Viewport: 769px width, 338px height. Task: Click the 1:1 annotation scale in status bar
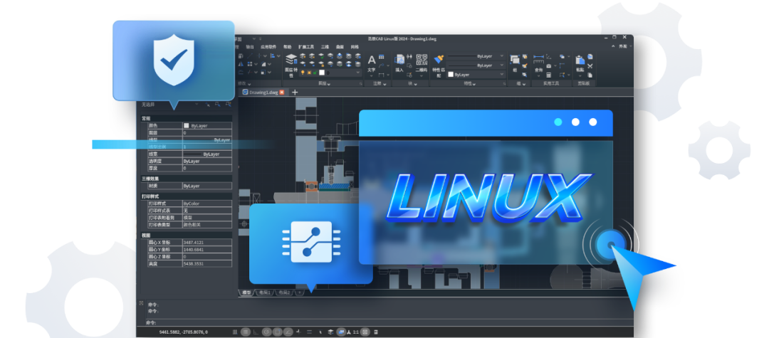click(355, 332)
